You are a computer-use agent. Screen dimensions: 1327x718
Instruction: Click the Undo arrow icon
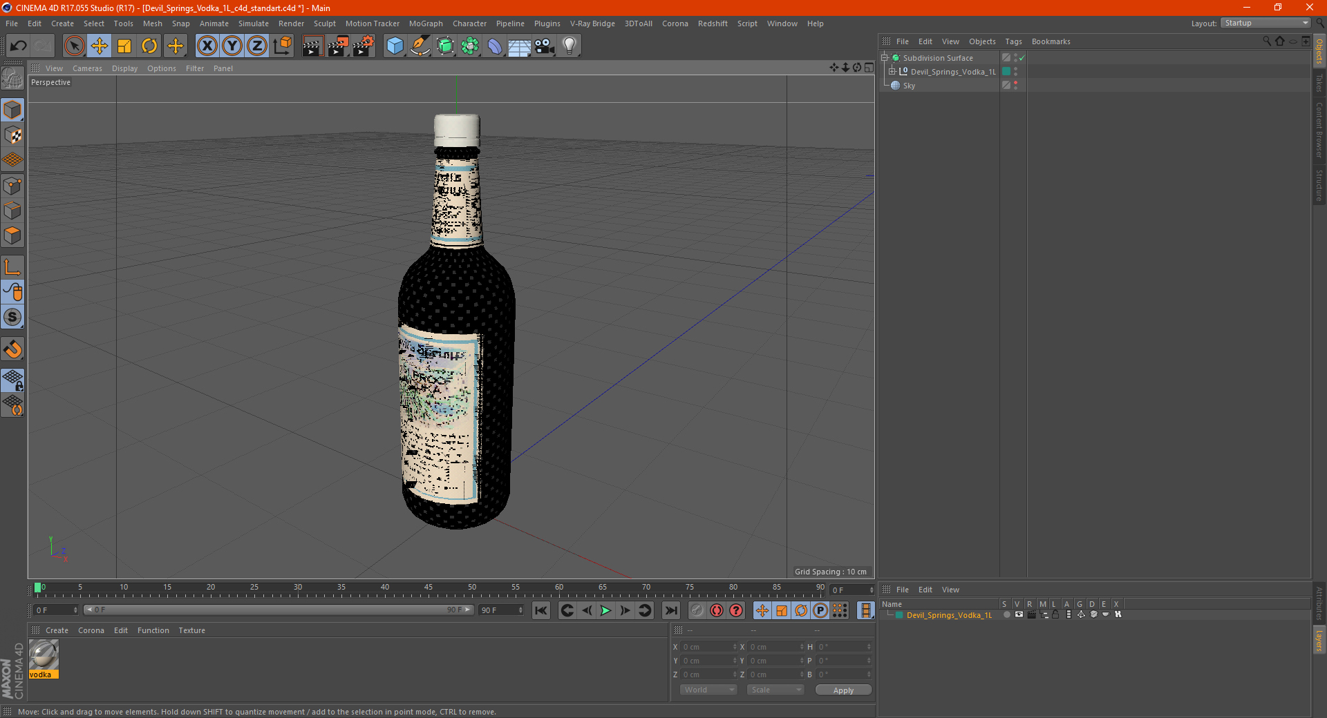click(x=19, y=46)
